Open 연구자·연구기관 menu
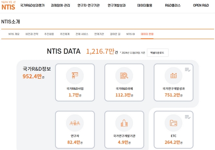The width and height of the screenshot is (215, 150). 89,5
